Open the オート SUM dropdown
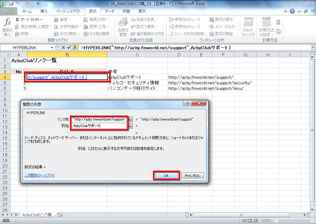The width and height of the screenshot is (316, 224). pos(29,19)
